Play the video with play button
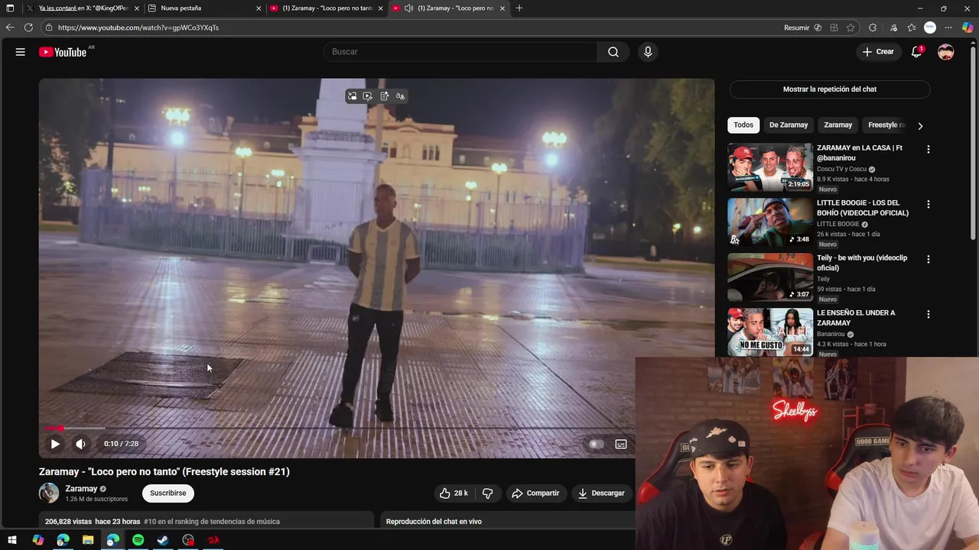 click(x=55, y=444)
